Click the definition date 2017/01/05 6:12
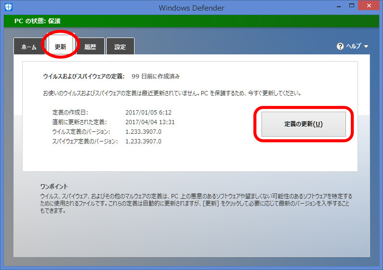 [x=148, y=113]
